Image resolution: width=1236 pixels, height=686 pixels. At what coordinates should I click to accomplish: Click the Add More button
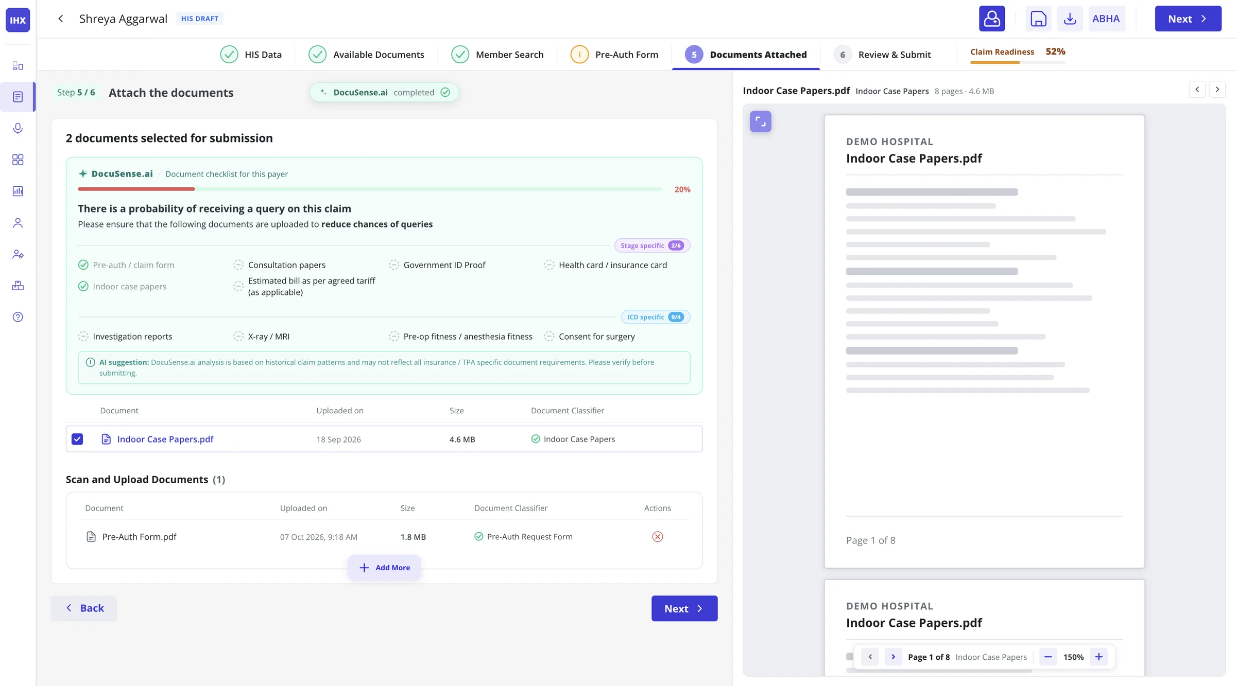point(384,568)
